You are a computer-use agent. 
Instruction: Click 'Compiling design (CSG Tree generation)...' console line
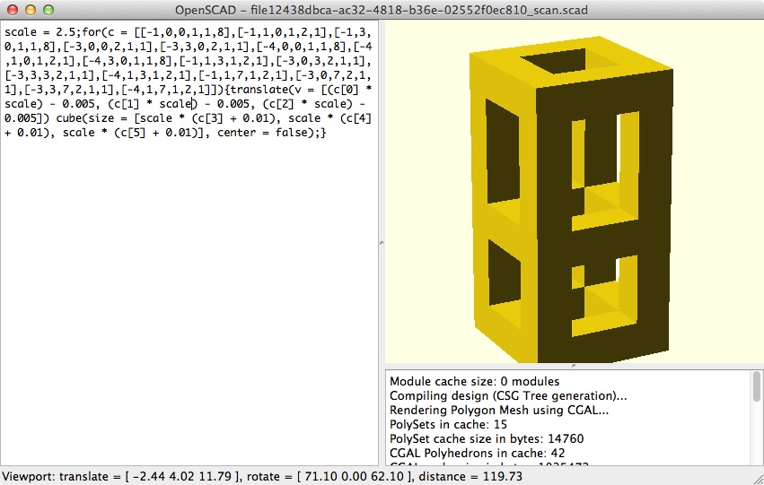click(508, 395)
